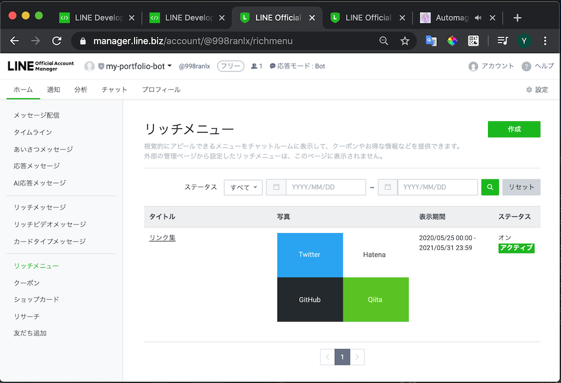
Task: Click the フリー plan badge
Action: tap(231, 66)
